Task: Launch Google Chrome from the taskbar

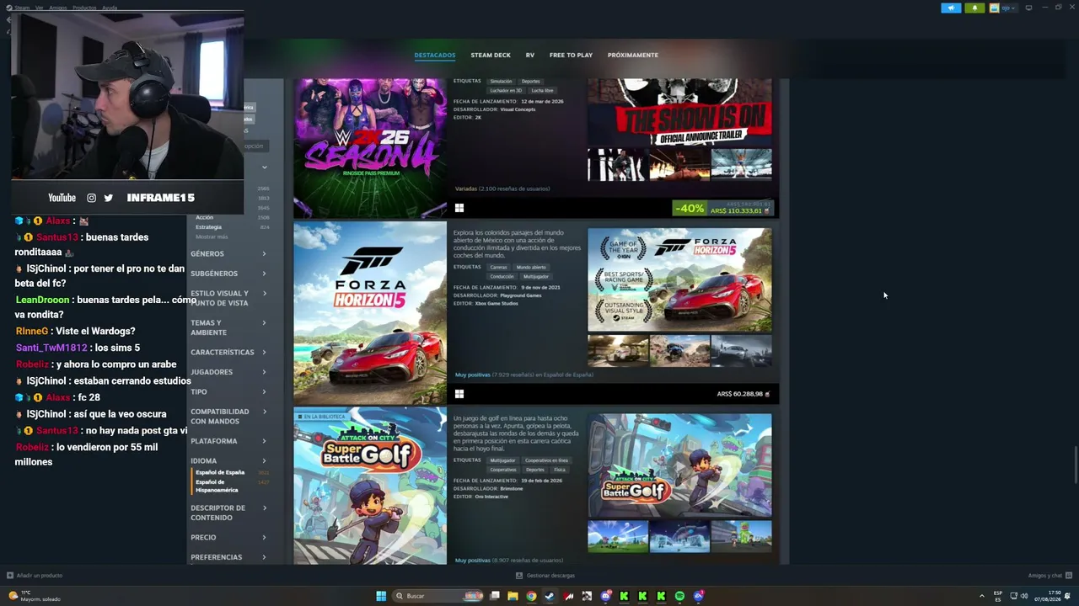Action: tap(531, 596)
